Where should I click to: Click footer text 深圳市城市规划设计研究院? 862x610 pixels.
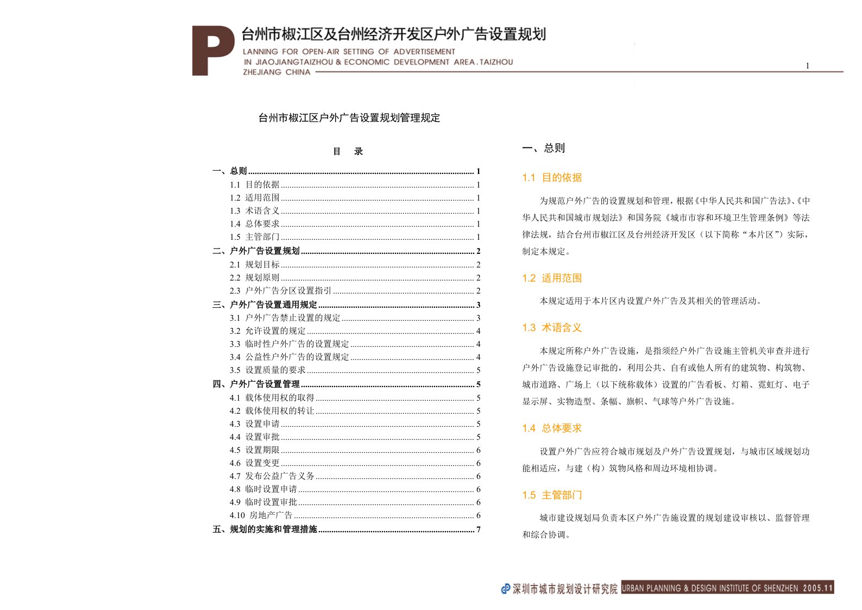click(x=565, y=589)
